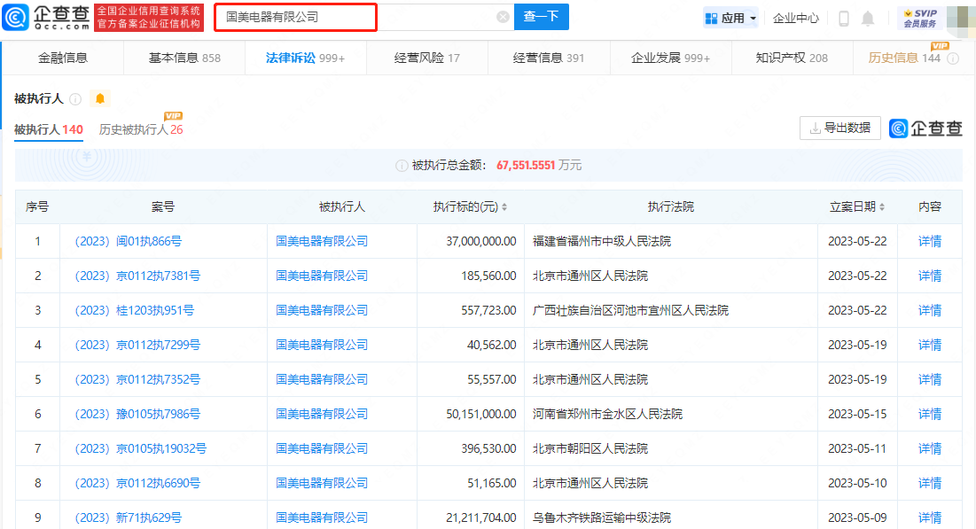Image resolution: width=976 pixels, height=529 pixels.
Task: Open case (2023)新71执629号
Action: (x=129, y=517)
